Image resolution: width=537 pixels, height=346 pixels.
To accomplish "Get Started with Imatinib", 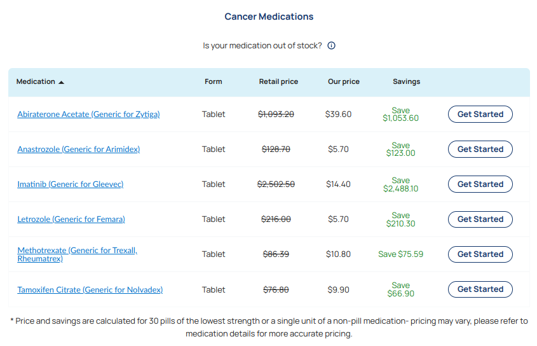I will click(x=480, y=184).
